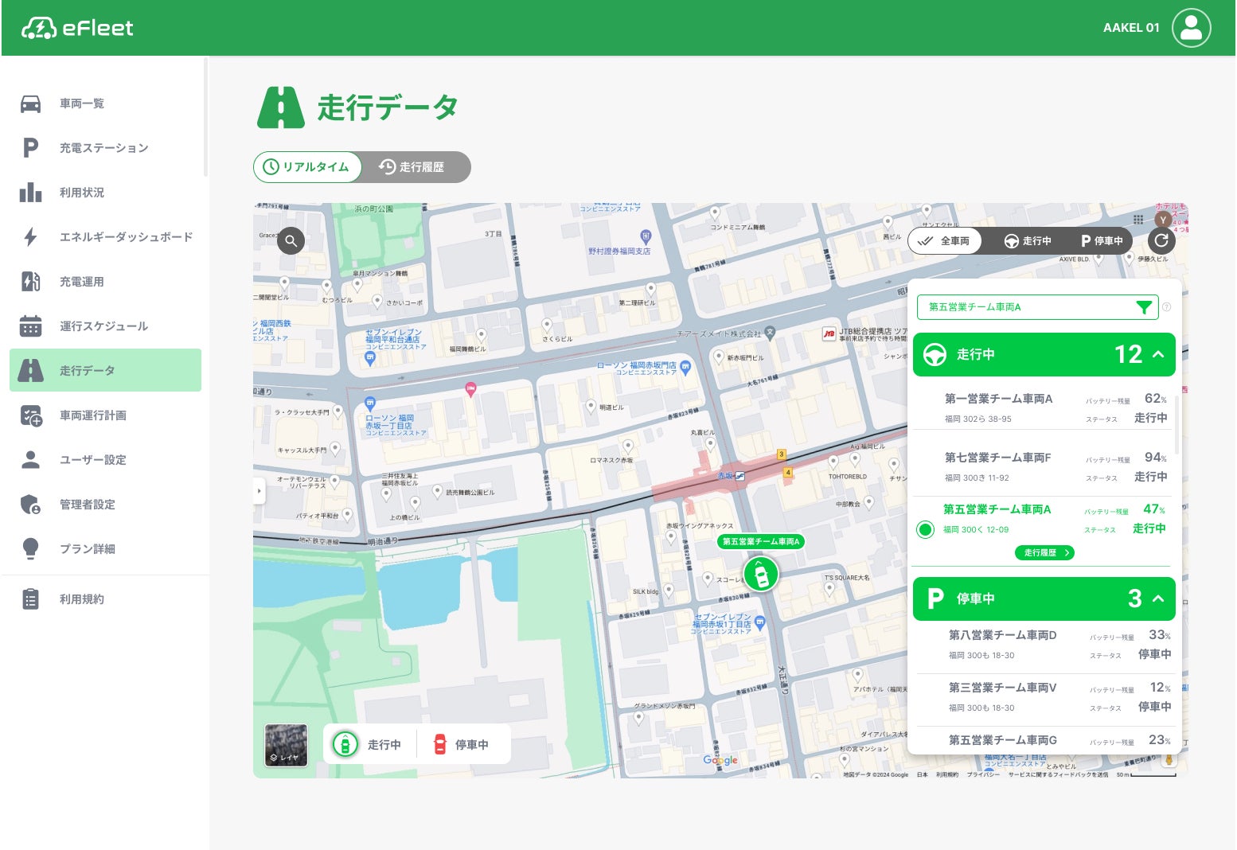Viewport: 1237px width, 850px height.
Task: Click the person icon for ユーザー設定
Action: [30, 460]
